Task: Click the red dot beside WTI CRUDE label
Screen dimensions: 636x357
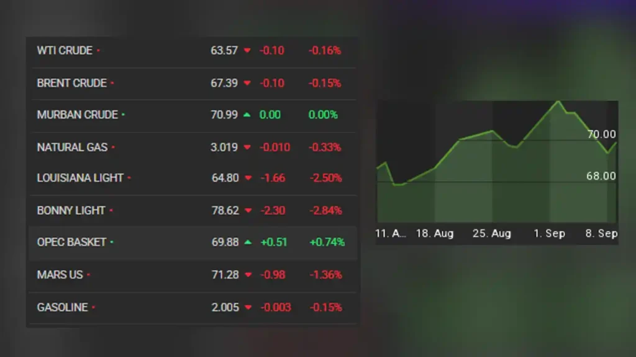Action: pos(98,51)
